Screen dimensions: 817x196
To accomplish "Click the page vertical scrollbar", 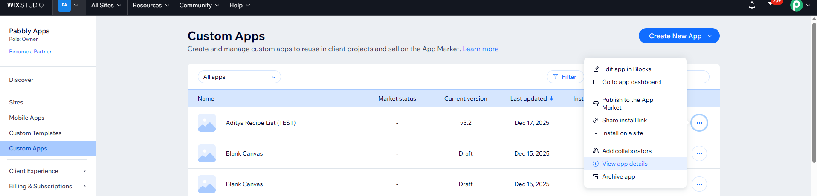I will [814, 94].
